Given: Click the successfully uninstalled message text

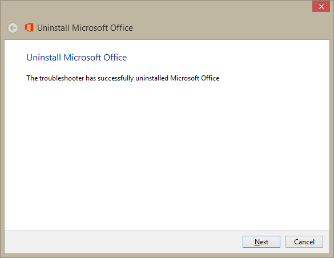Looking at the screenshot, I should (123, 78).
